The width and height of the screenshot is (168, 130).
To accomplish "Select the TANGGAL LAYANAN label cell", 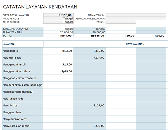I will (x=23, y=29).
